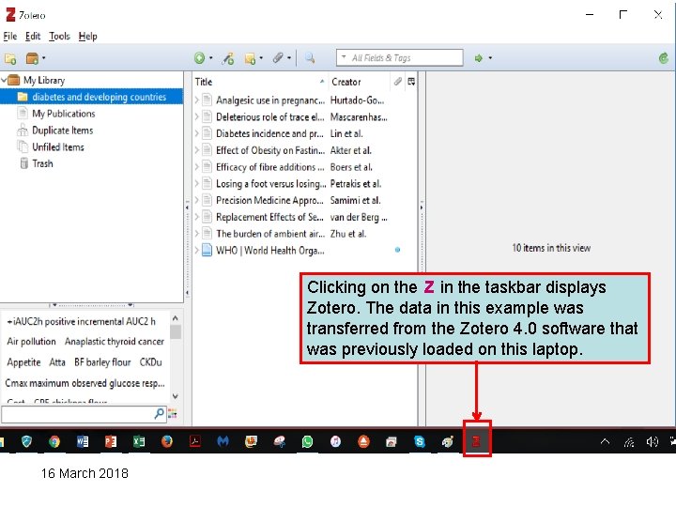
Task: Click the green New Item icon
Action: 199,58
